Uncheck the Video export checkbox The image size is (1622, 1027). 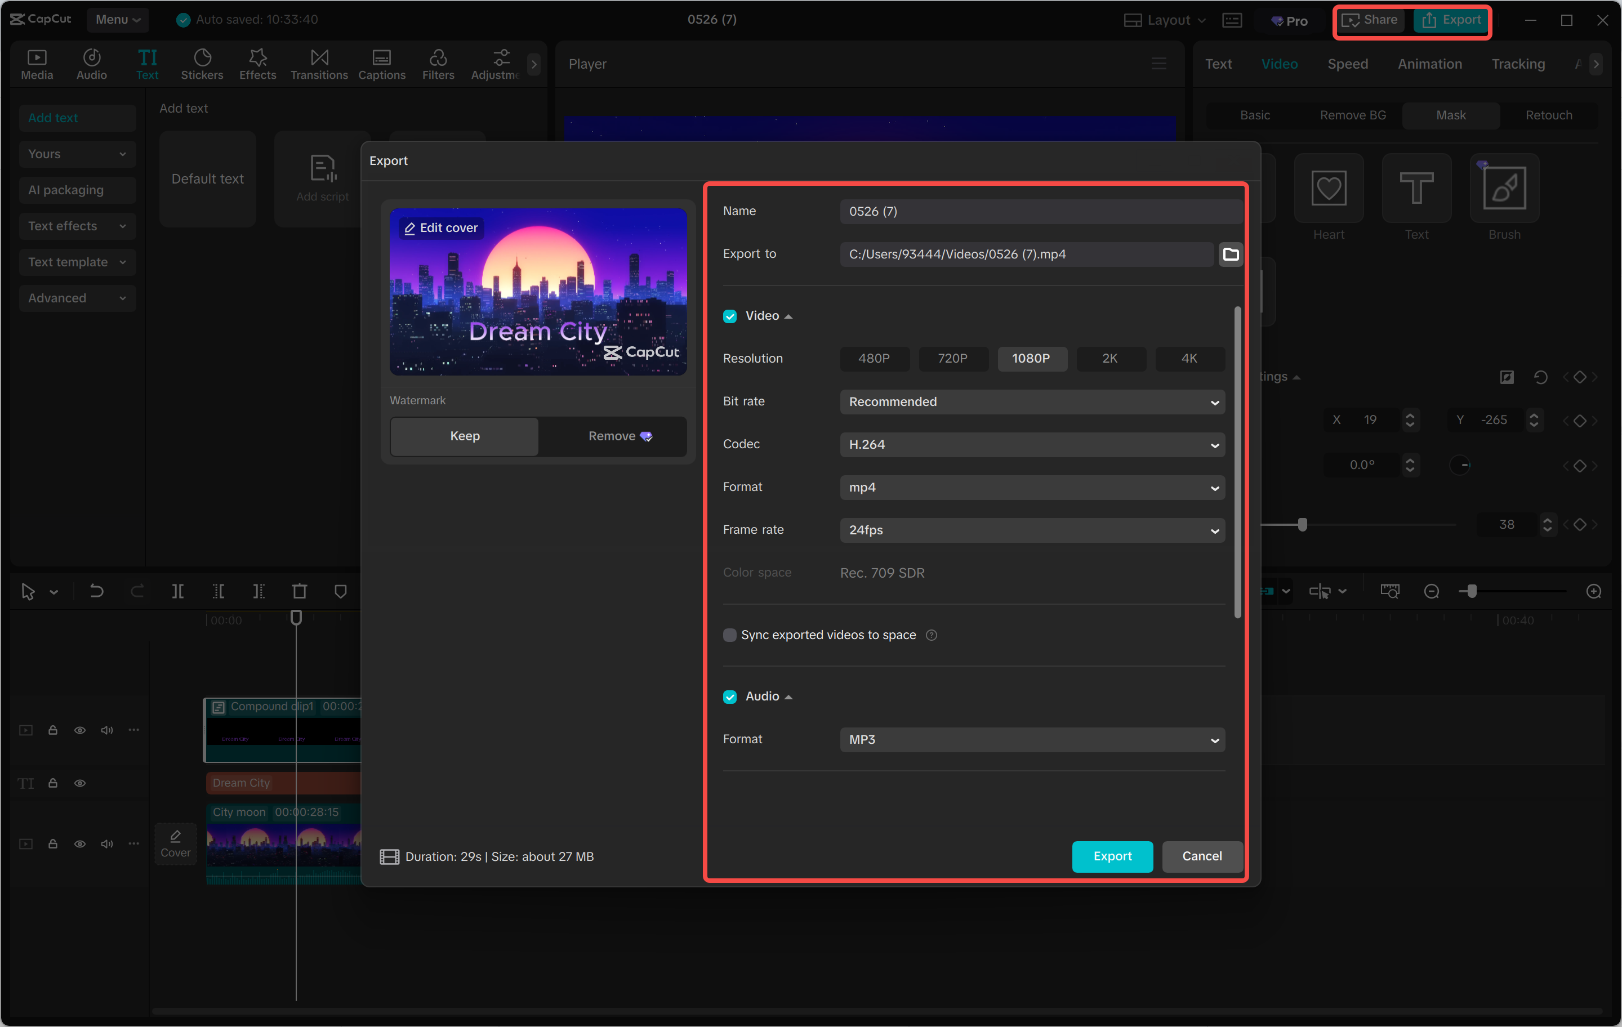pos(730,316)
